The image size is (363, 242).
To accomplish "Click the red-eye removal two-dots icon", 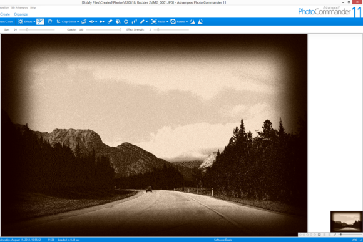I will pyautogui.click(x=102, y=22).
